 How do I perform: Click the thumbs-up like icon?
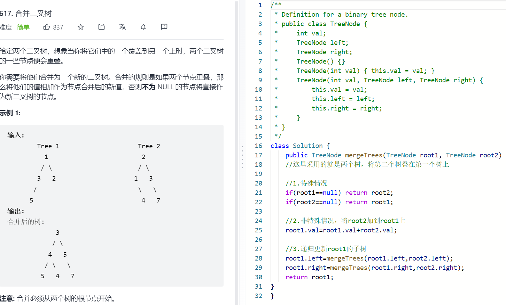tap(47, 27)
